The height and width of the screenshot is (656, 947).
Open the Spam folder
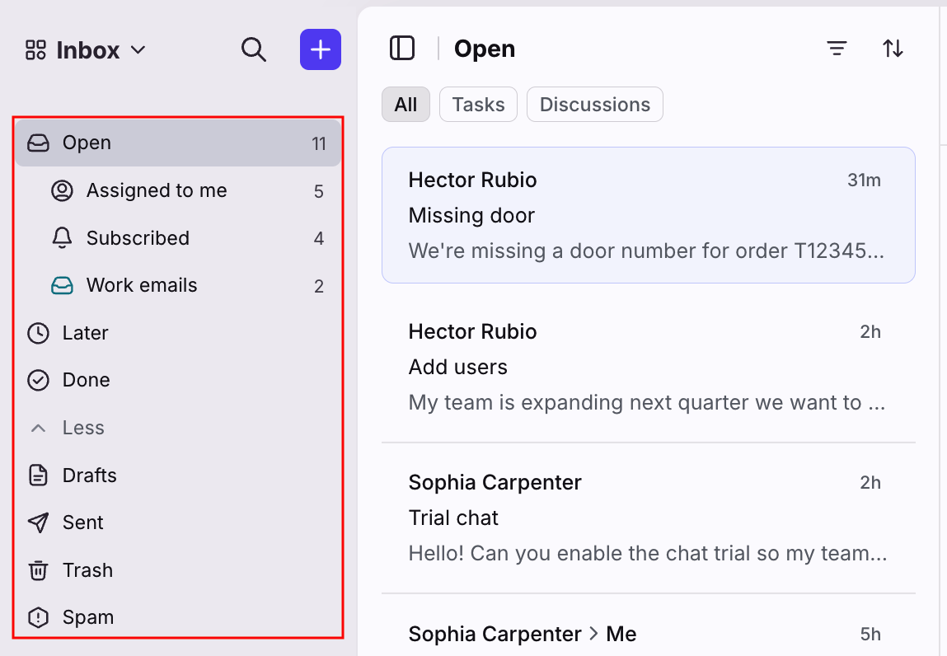coord(178,617)
